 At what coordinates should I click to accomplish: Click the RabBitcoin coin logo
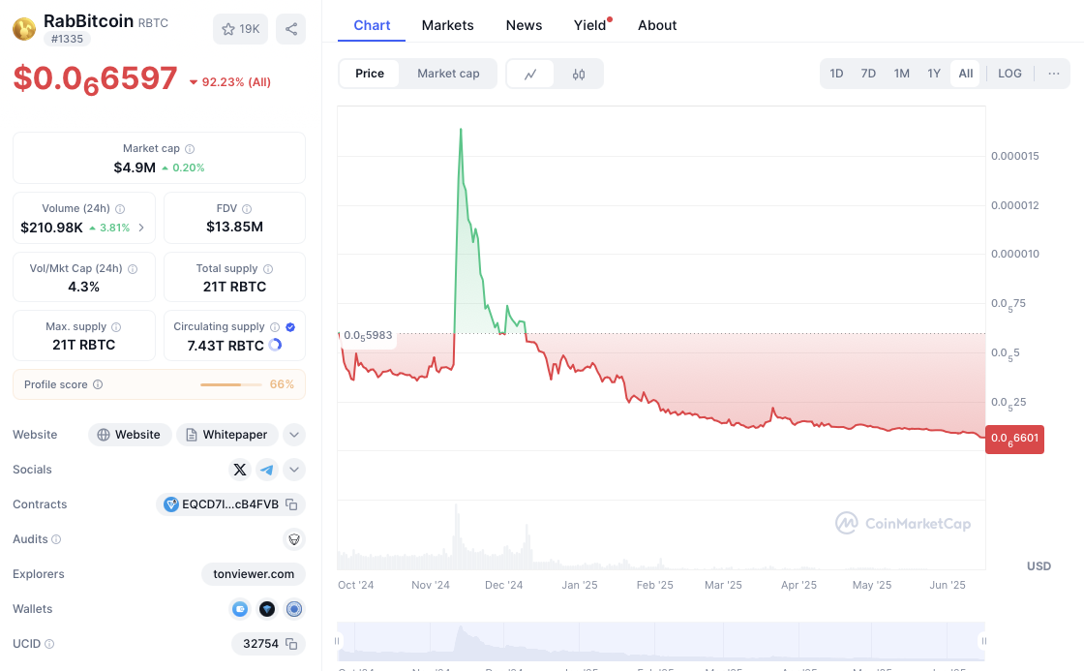24,29
